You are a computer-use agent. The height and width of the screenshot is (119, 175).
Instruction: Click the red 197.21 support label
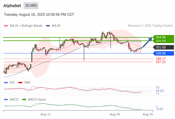(x=160, y=62)
